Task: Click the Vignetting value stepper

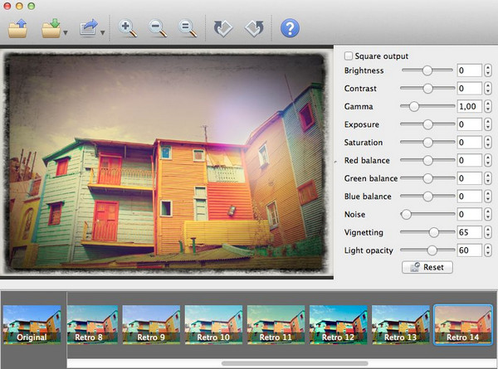Action: (x=488, y=232)
